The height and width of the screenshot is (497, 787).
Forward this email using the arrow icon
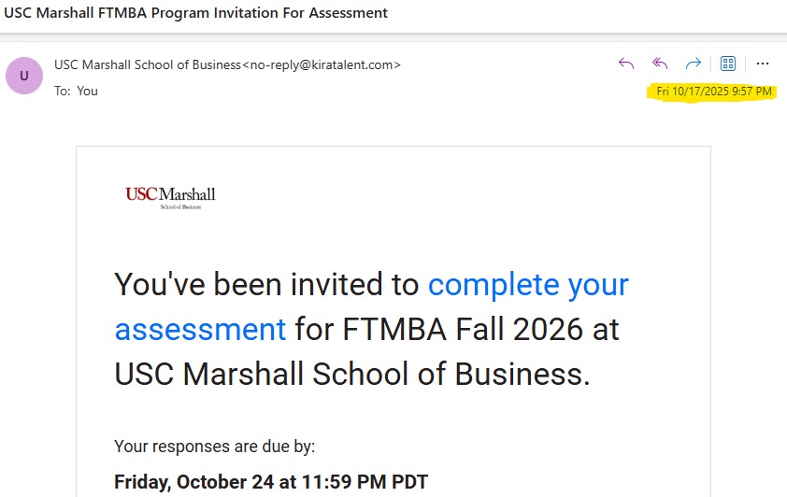[694, 64]
